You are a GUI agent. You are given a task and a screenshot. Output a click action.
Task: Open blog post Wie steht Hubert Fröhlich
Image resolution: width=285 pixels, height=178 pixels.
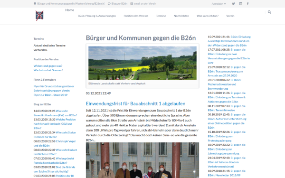[55, 152]
